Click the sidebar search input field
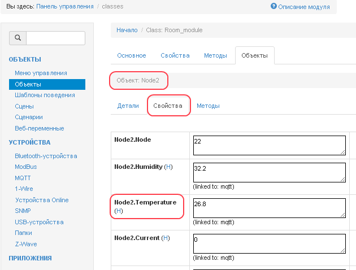The image size is (356, 270). [55, 38]
